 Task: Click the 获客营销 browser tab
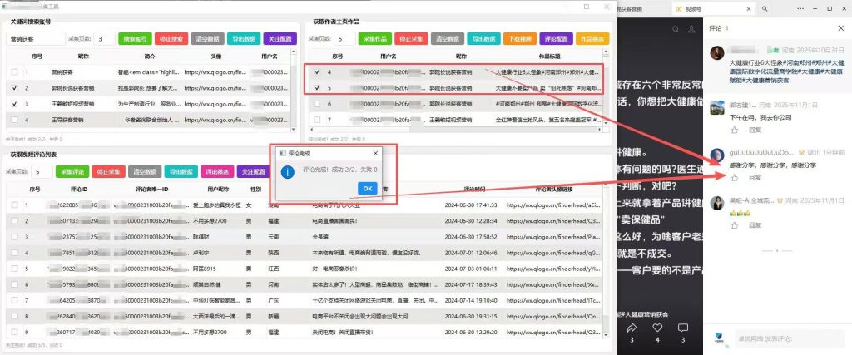[x=645, y=8]
